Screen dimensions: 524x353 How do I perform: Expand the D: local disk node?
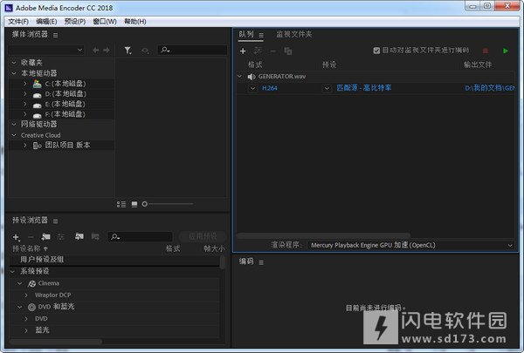(x=25, y=94)
